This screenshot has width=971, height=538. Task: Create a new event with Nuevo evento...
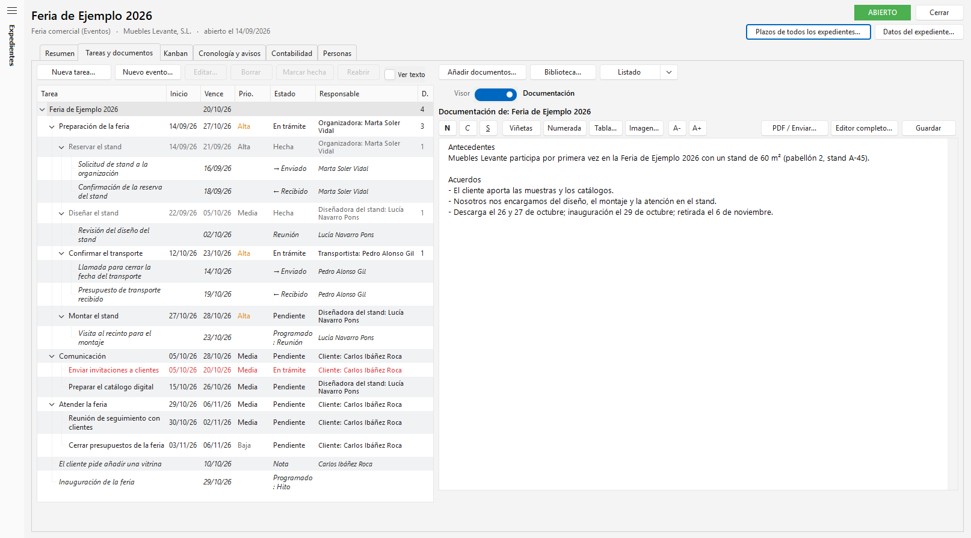coord(148,72)
